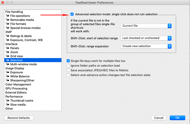Open the Last checked or unchecked dropdown
The width and height of the screenshot is (190, 124).
146,38
